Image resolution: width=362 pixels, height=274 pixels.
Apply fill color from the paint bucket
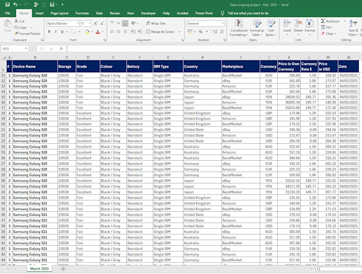point(87,31)
